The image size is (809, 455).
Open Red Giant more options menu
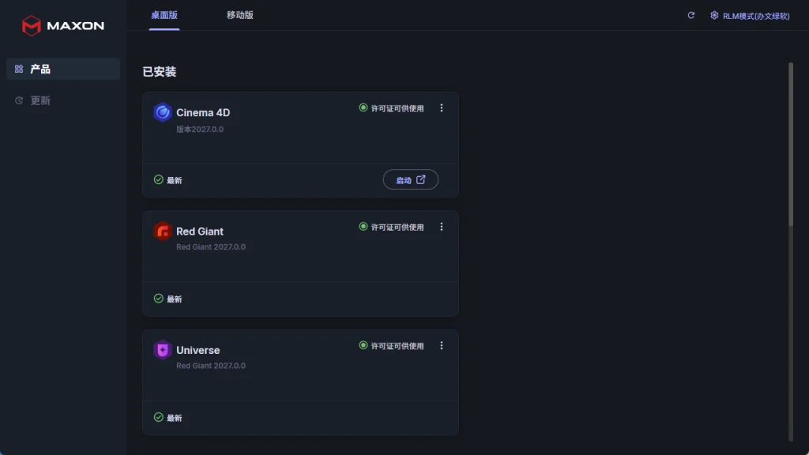(x=441, y=227)
